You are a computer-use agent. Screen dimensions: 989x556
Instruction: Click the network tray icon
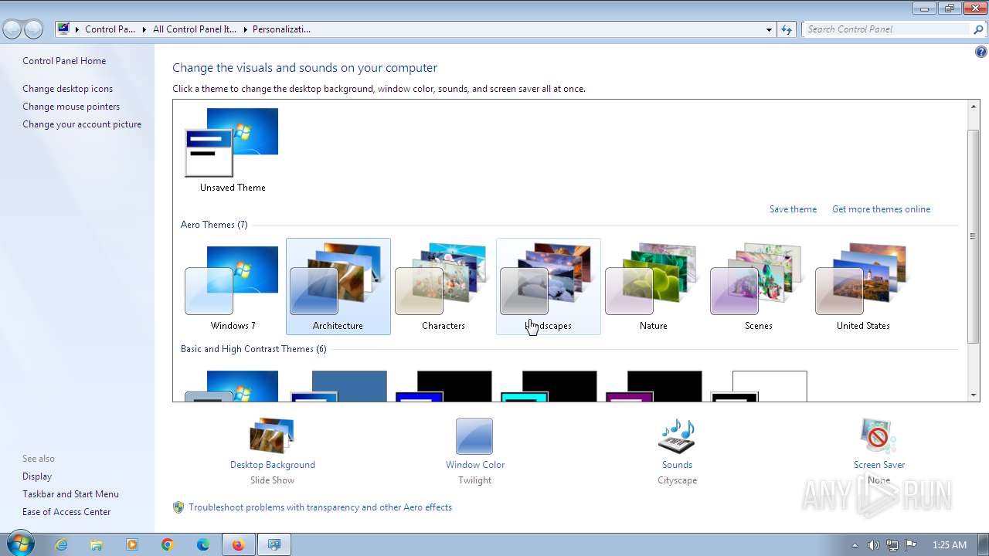tap(892, 545)
